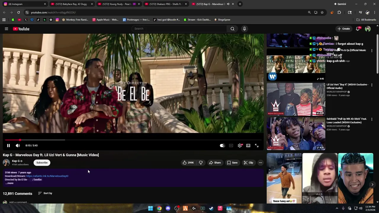Save the video to a playlist

(x=232, y=163)
